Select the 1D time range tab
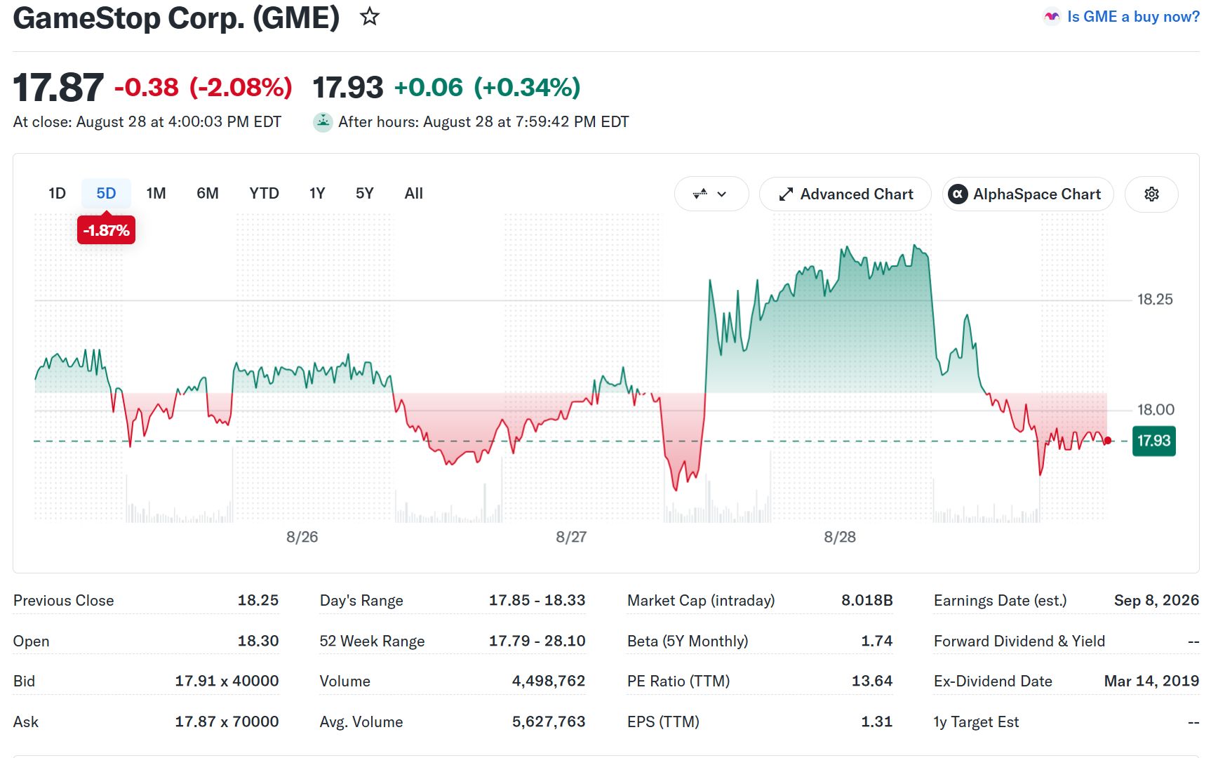Viewport: 1211px width, 758px height. pyautogui.click(x=57, y=193)
